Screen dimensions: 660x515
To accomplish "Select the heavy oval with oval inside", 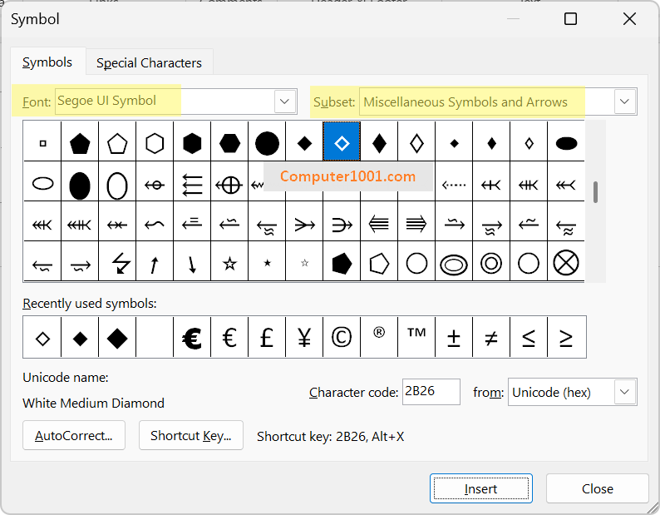I will [454, 265].
